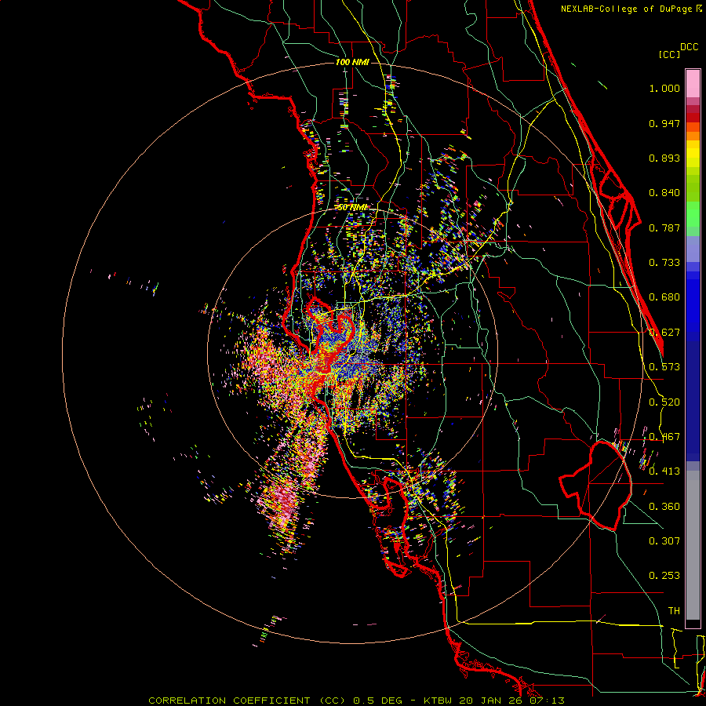Select the 0.307 color scale value
Image resolution: width=706 pixels, height=706 pixels.
click(x=664, y=540)
